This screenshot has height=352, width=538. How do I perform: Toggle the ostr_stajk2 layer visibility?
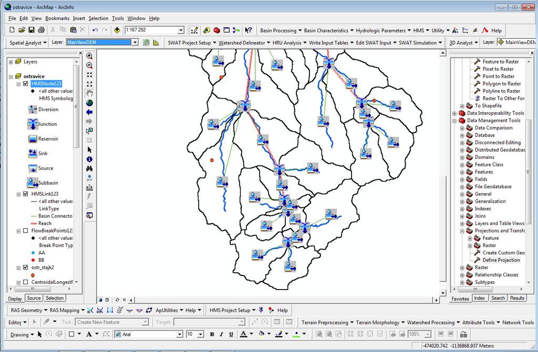[x=25, y=268]
